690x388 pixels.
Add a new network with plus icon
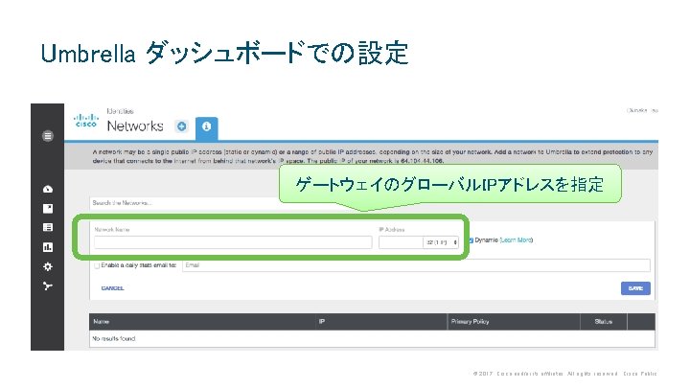pos(181,126)
